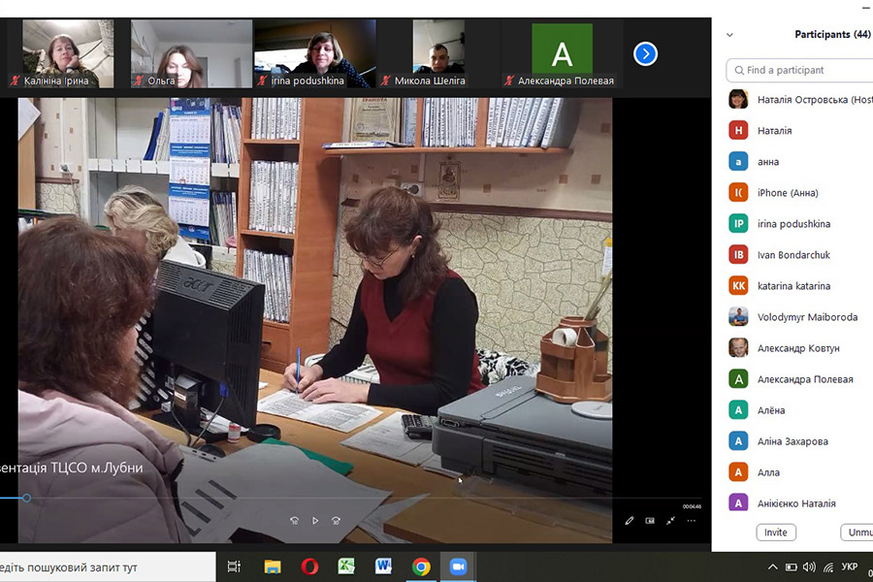
Task: Open Word from the taskbar
Action: pyautogui.click(x=383, y=566)
